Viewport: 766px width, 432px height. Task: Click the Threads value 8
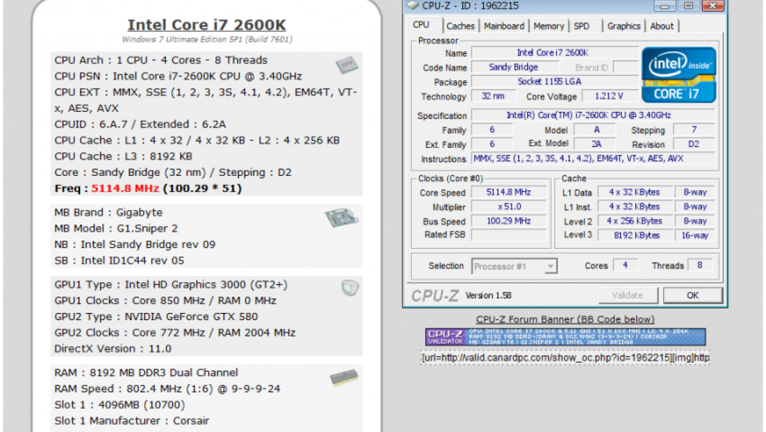(700, 266)
